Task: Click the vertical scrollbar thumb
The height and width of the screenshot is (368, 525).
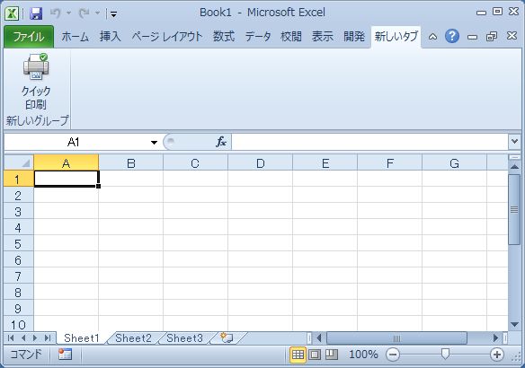Action: [x=514, y=209]
